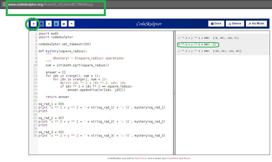Open a local file via folder icon
Image resolution: width=272 pixels, height=162 pixels.
point(64,24)
